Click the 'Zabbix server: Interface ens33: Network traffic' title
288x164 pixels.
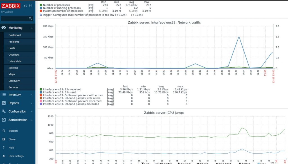point(164,22)
